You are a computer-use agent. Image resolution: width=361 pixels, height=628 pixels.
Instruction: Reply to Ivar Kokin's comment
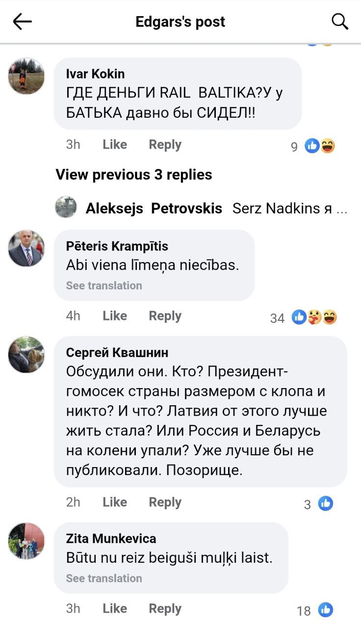coord(165,145)
